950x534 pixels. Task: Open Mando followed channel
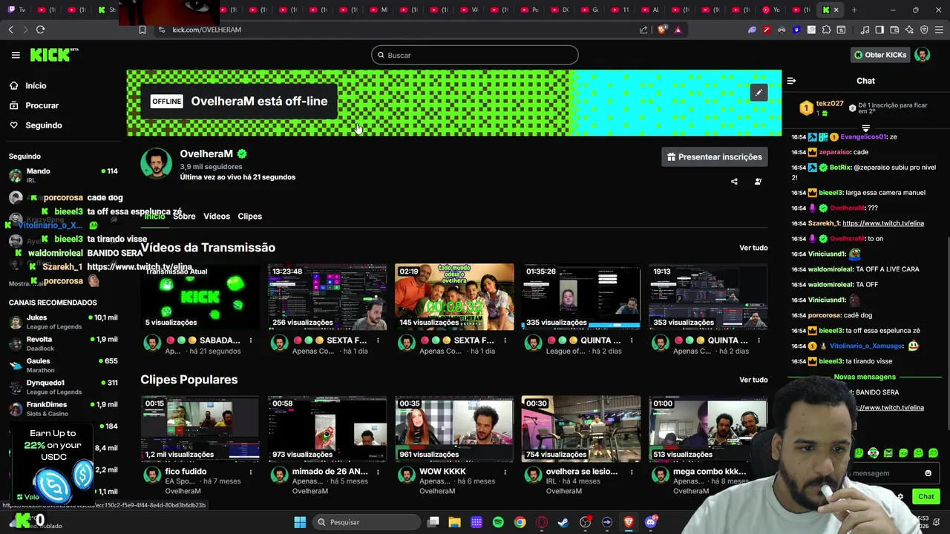coord(63,176)
